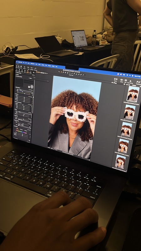
Task: Open the Adjustments menu
Action: pyautogui.click(x=33, y=64)
